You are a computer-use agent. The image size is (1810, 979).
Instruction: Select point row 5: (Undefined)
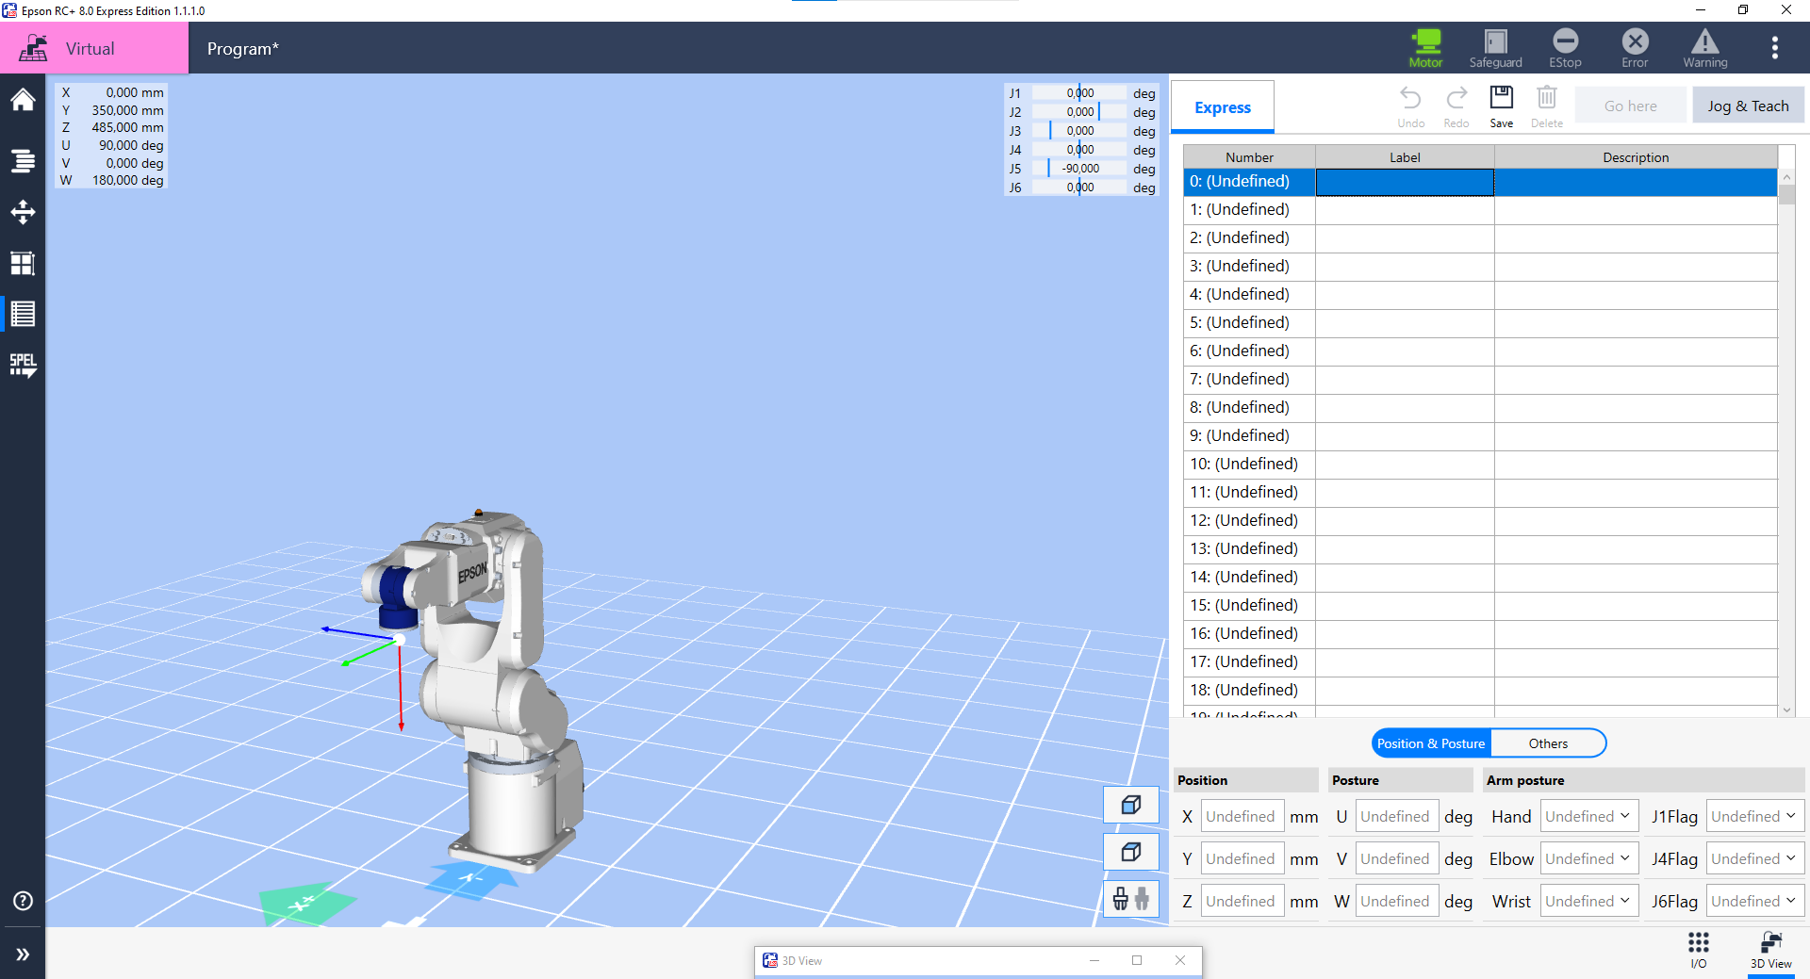(1480, 323)
